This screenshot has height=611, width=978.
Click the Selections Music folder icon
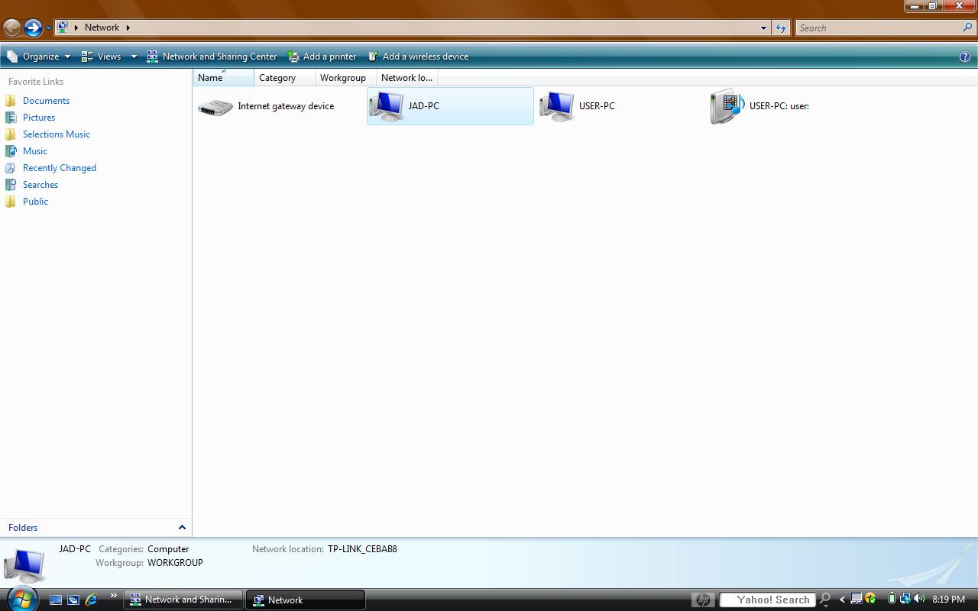click(x=11, y=134)
